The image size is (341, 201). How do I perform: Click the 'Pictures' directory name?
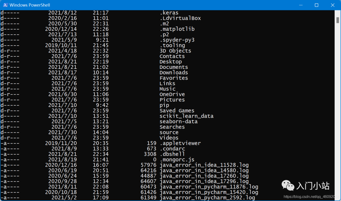[x=172, y=100]
